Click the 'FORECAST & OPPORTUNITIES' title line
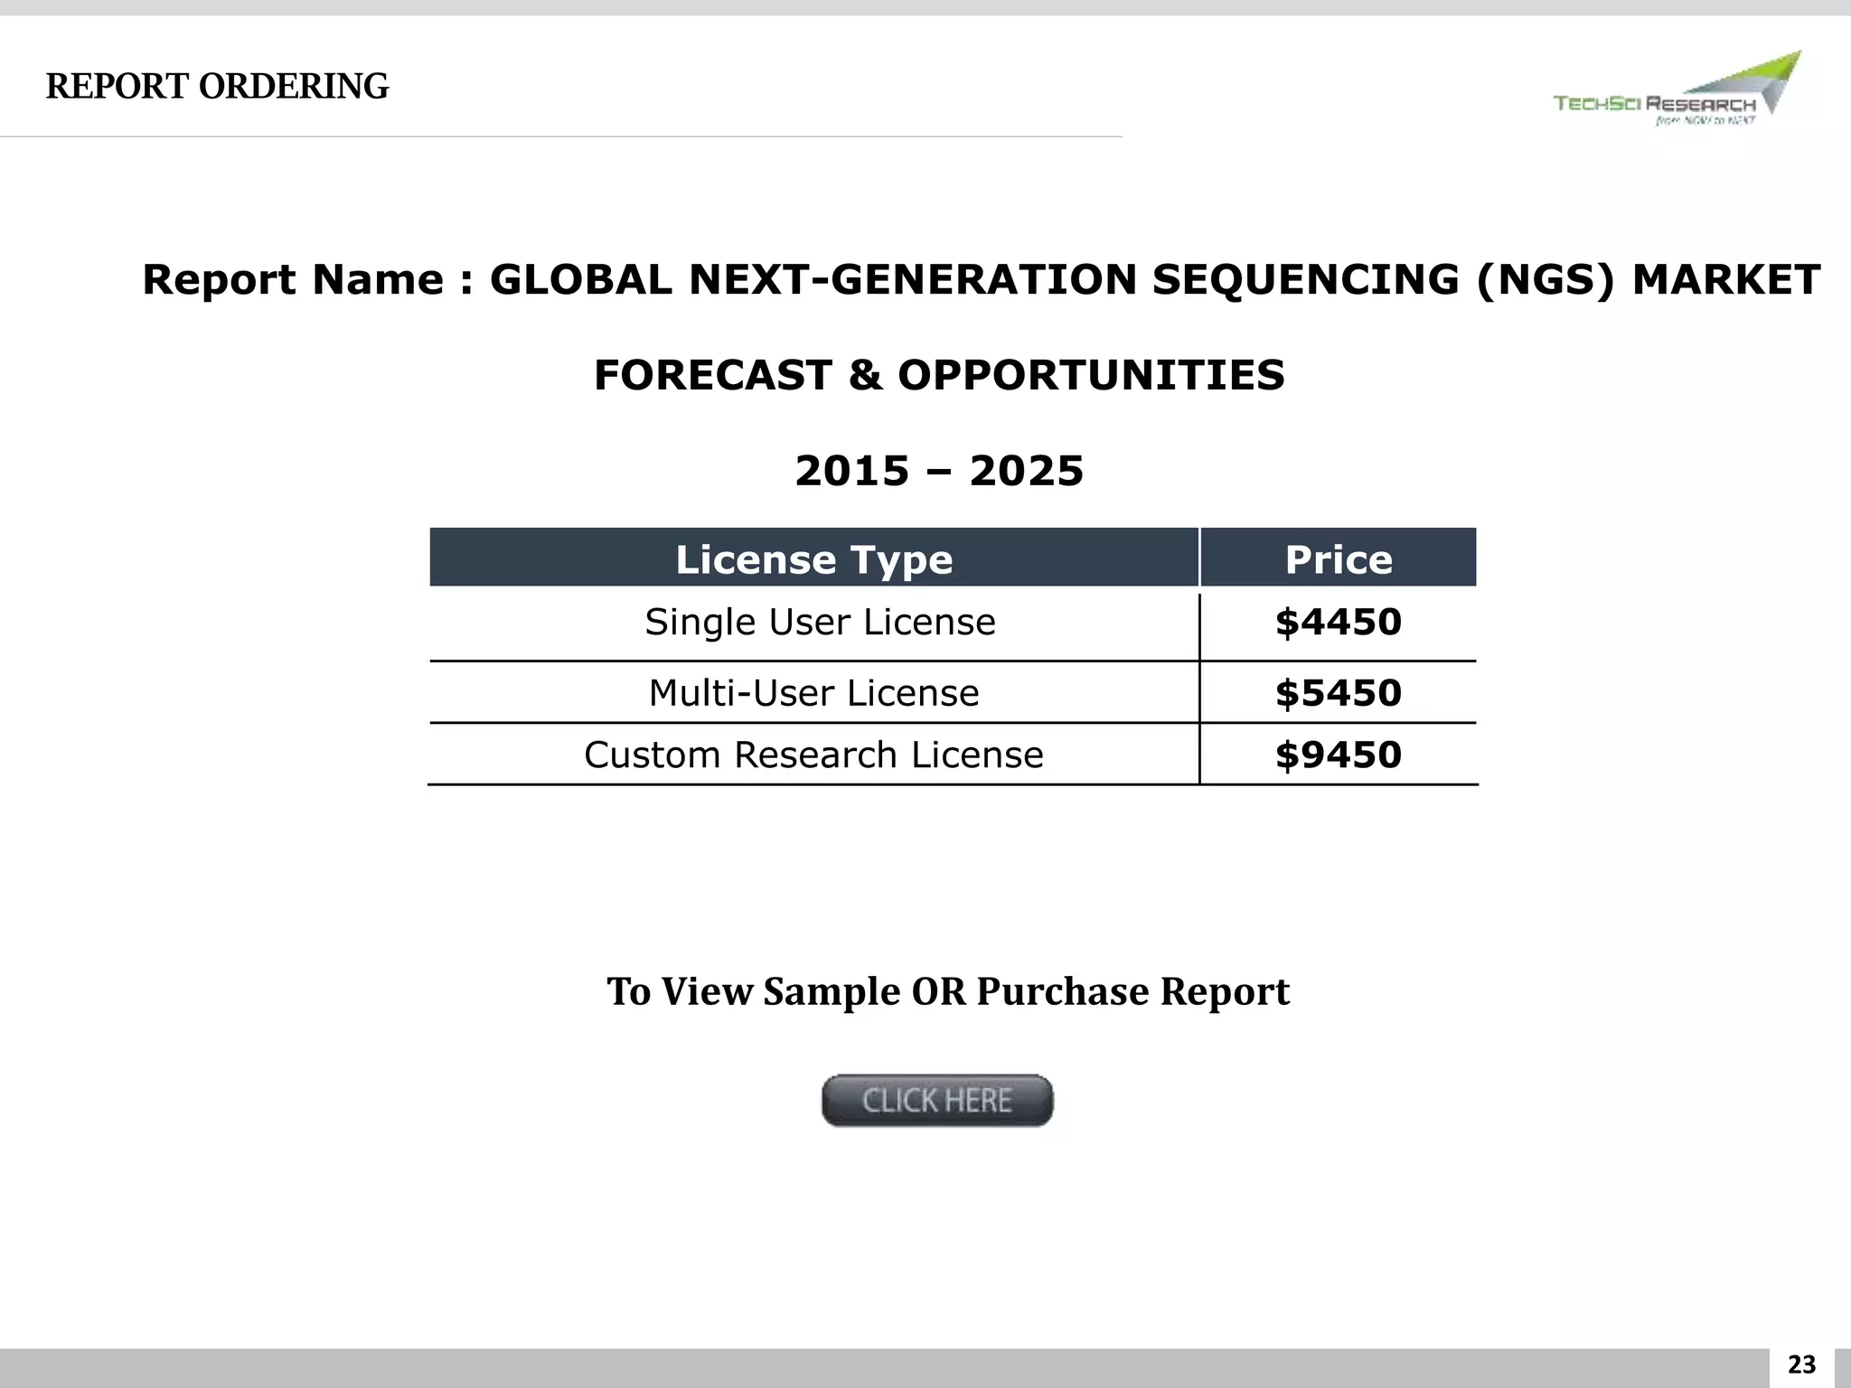 click(939, 375)
